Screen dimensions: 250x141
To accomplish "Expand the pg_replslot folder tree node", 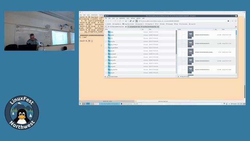I will click(x=106, y=63).
